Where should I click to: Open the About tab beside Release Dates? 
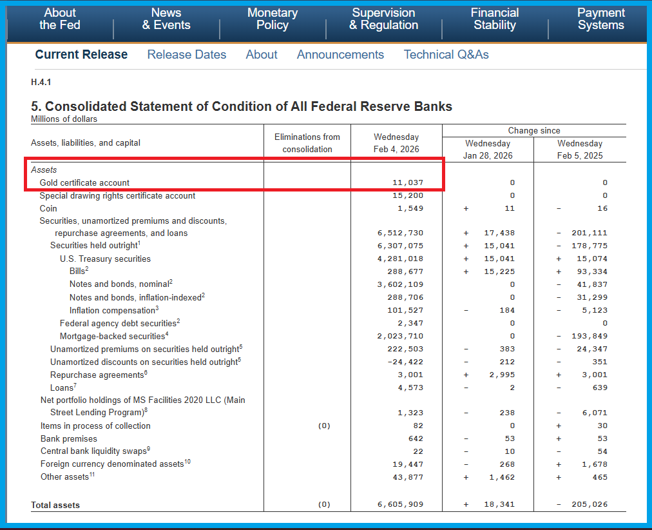pos(262,55)
